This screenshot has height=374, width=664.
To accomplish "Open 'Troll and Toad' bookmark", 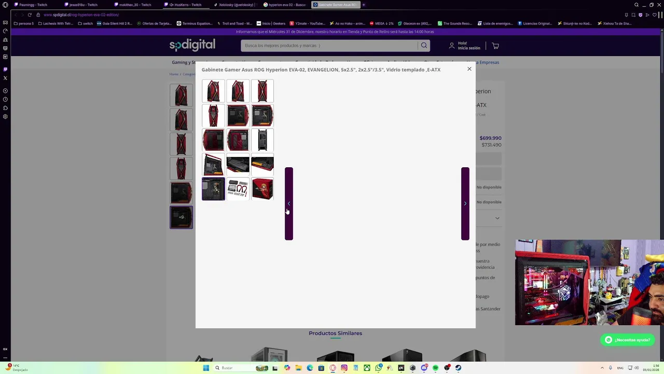I will (x=234, y=23).
